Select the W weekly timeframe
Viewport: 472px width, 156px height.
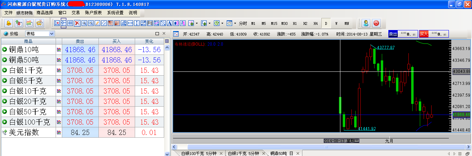click(336, 23)
